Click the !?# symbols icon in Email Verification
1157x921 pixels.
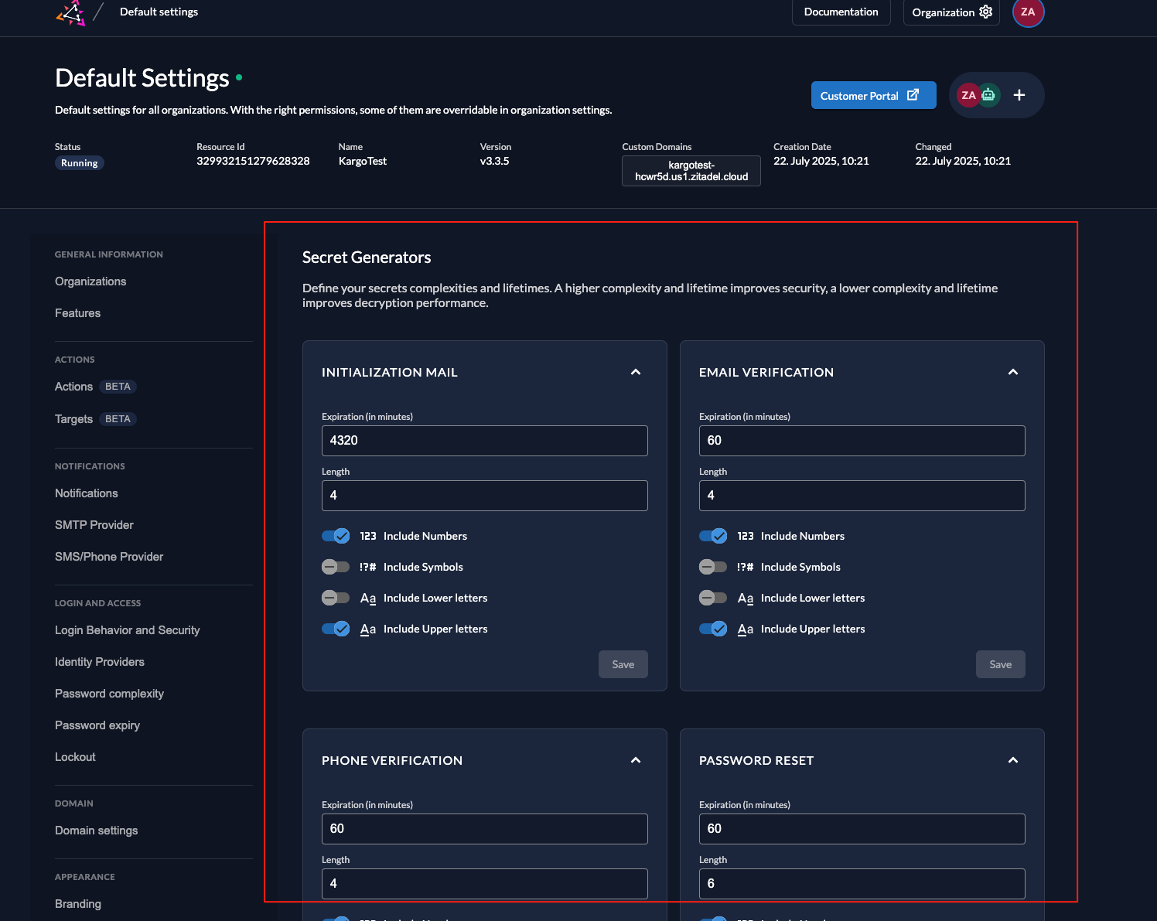click(x=746, y=567)
